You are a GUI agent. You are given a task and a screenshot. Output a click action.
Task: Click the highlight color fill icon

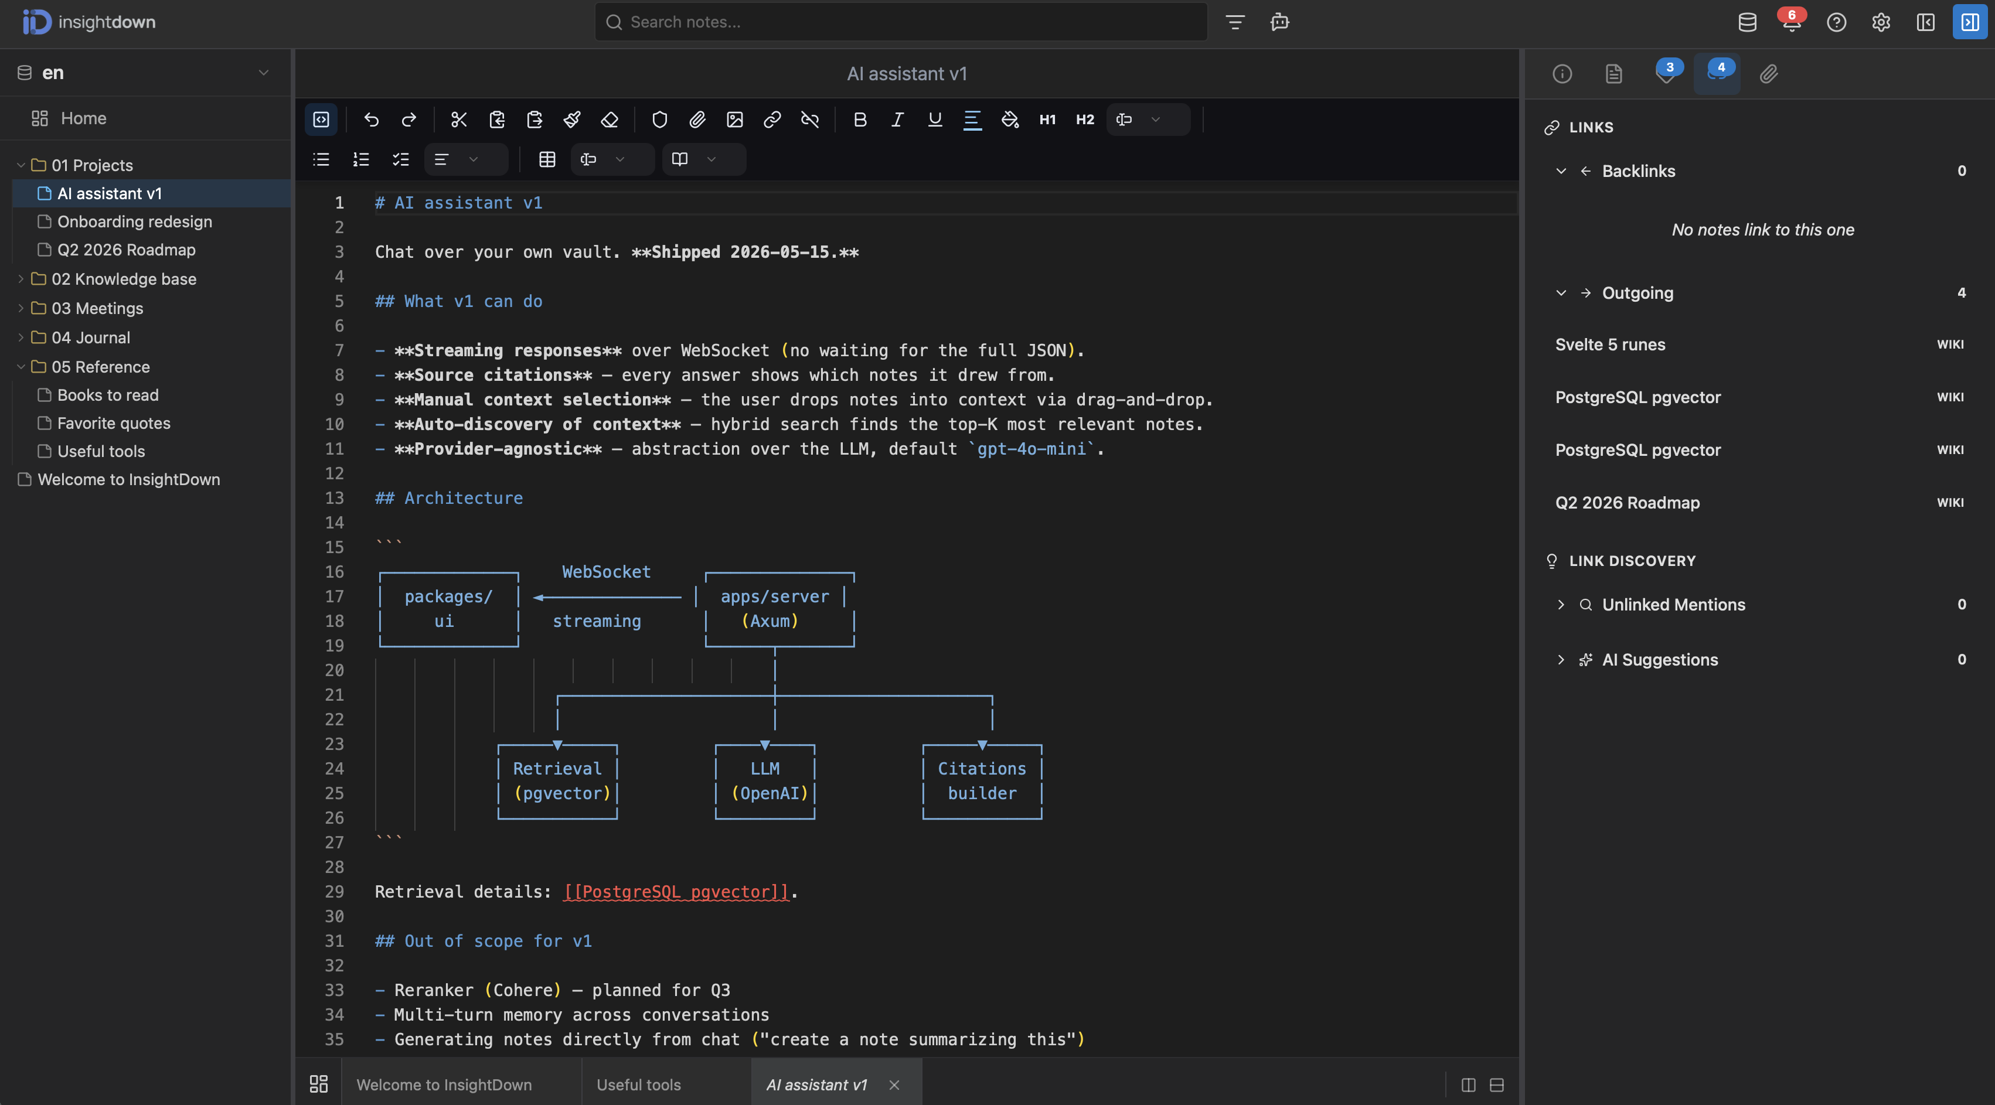pyautogui.click(x=1010, y=120)
